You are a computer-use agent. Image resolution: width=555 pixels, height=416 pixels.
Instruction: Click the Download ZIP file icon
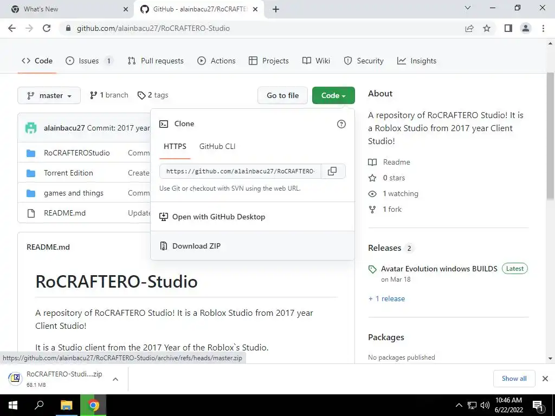pyautogui.click(x=164, y=246)
